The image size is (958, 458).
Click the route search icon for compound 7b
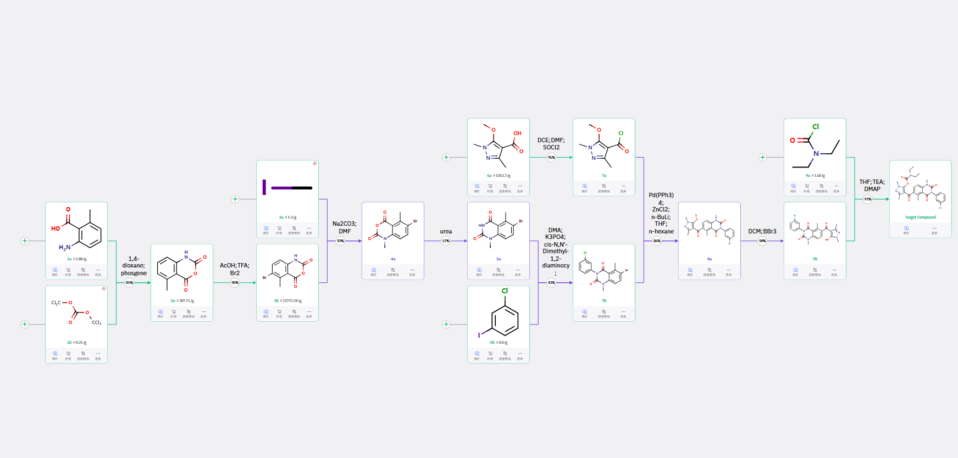(x=603, y=312)
